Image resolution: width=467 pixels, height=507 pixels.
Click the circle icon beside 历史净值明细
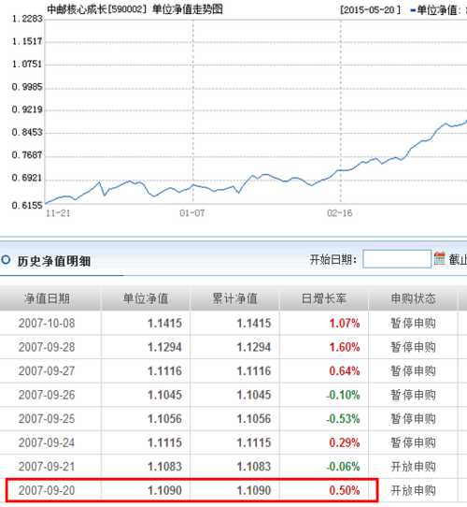pos(6,260)
